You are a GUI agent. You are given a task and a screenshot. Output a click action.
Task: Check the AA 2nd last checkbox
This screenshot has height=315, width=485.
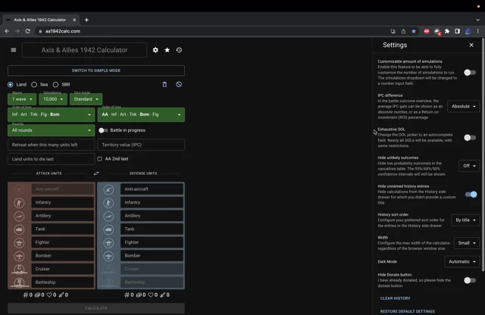99,159
